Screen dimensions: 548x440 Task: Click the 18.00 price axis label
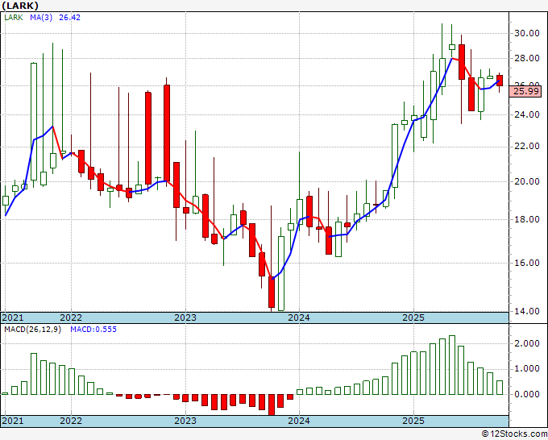527,219
